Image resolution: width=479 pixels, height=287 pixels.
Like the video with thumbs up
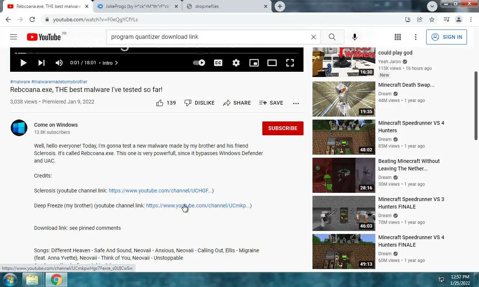coord(166,103)
